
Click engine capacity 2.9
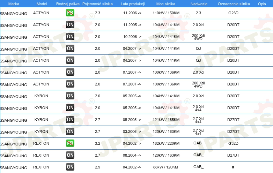(97, 167)
